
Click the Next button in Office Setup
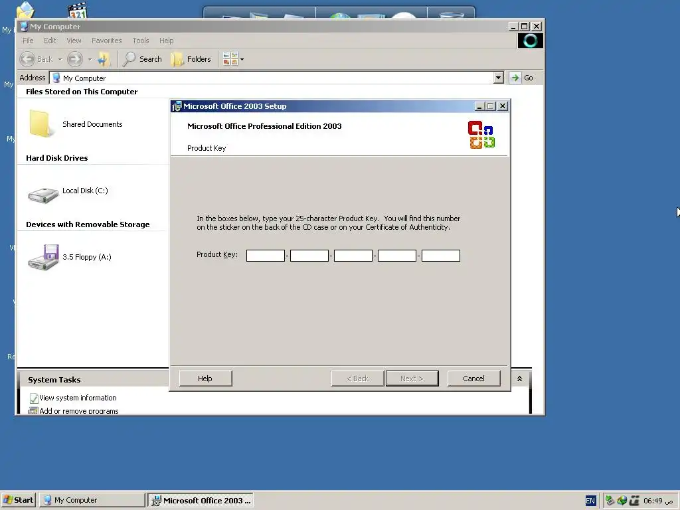click(412, 378)
